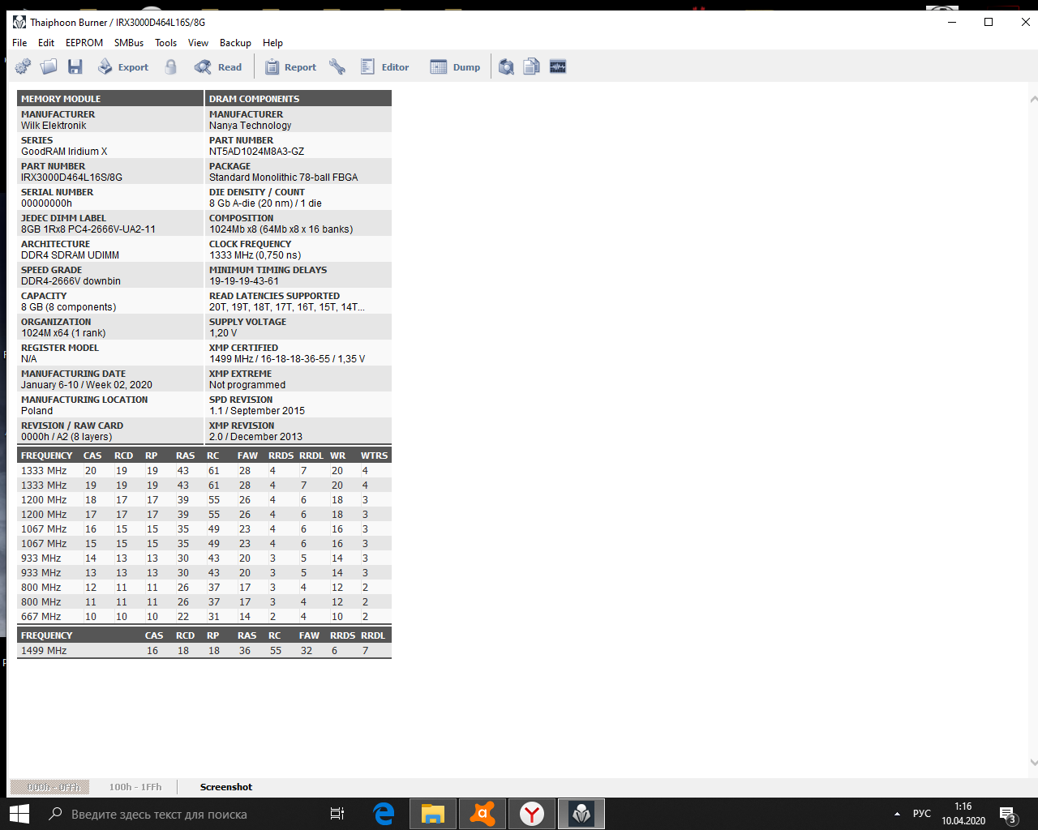Open the Tools menu

coord(165,43)
